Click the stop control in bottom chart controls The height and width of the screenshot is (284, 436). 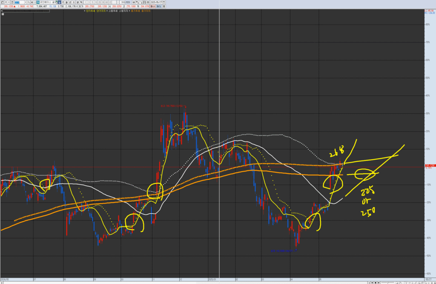tap(376, 283)
